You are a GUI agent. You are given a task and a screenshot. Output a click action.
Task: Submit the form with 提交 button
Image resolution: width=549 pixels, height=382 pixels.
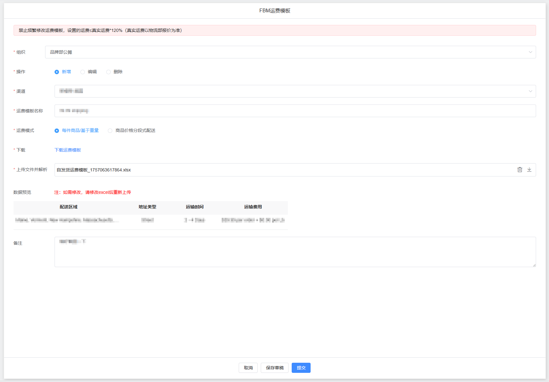301,368
